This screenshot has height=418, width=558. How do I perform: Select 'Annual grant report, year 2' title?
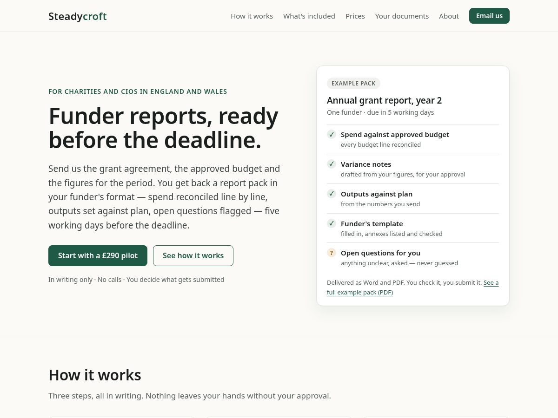click(384, 100)
